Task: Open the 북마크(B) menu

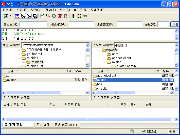Action: tap(80, 10)
